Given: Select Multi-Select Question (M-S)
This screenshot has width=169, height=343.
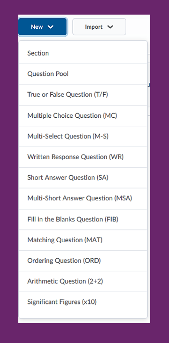Looking at the screenshot, I should (x=83, y=136).
